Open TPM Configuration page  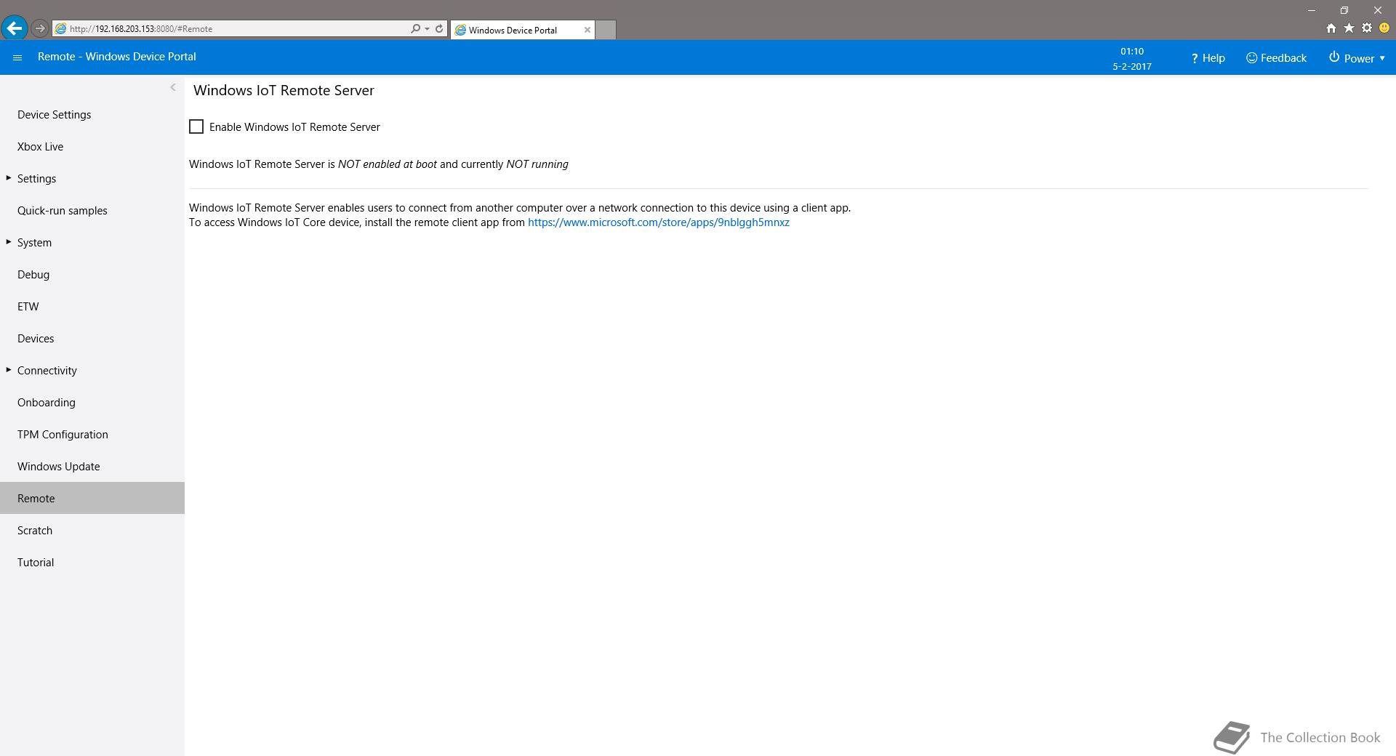click(92, 435)
